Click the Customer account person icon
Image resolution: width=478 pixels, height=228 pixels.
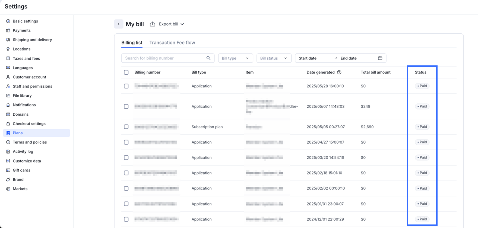pos(8,77)
